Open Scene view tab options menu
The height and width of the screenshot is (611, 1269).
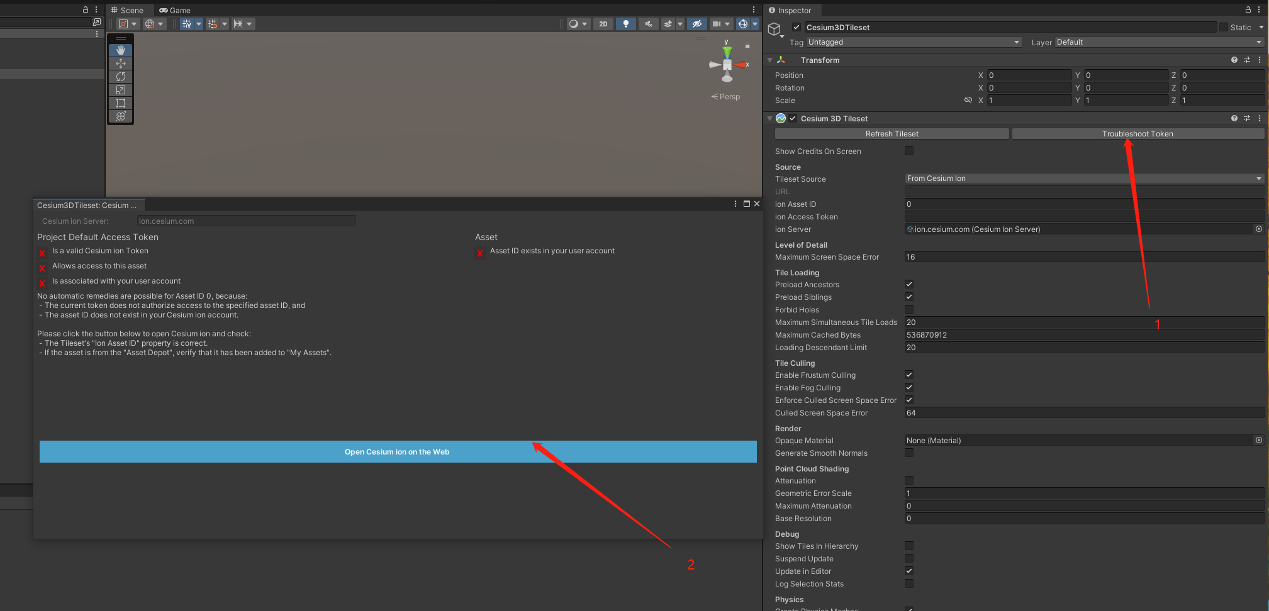pos(754,9)
